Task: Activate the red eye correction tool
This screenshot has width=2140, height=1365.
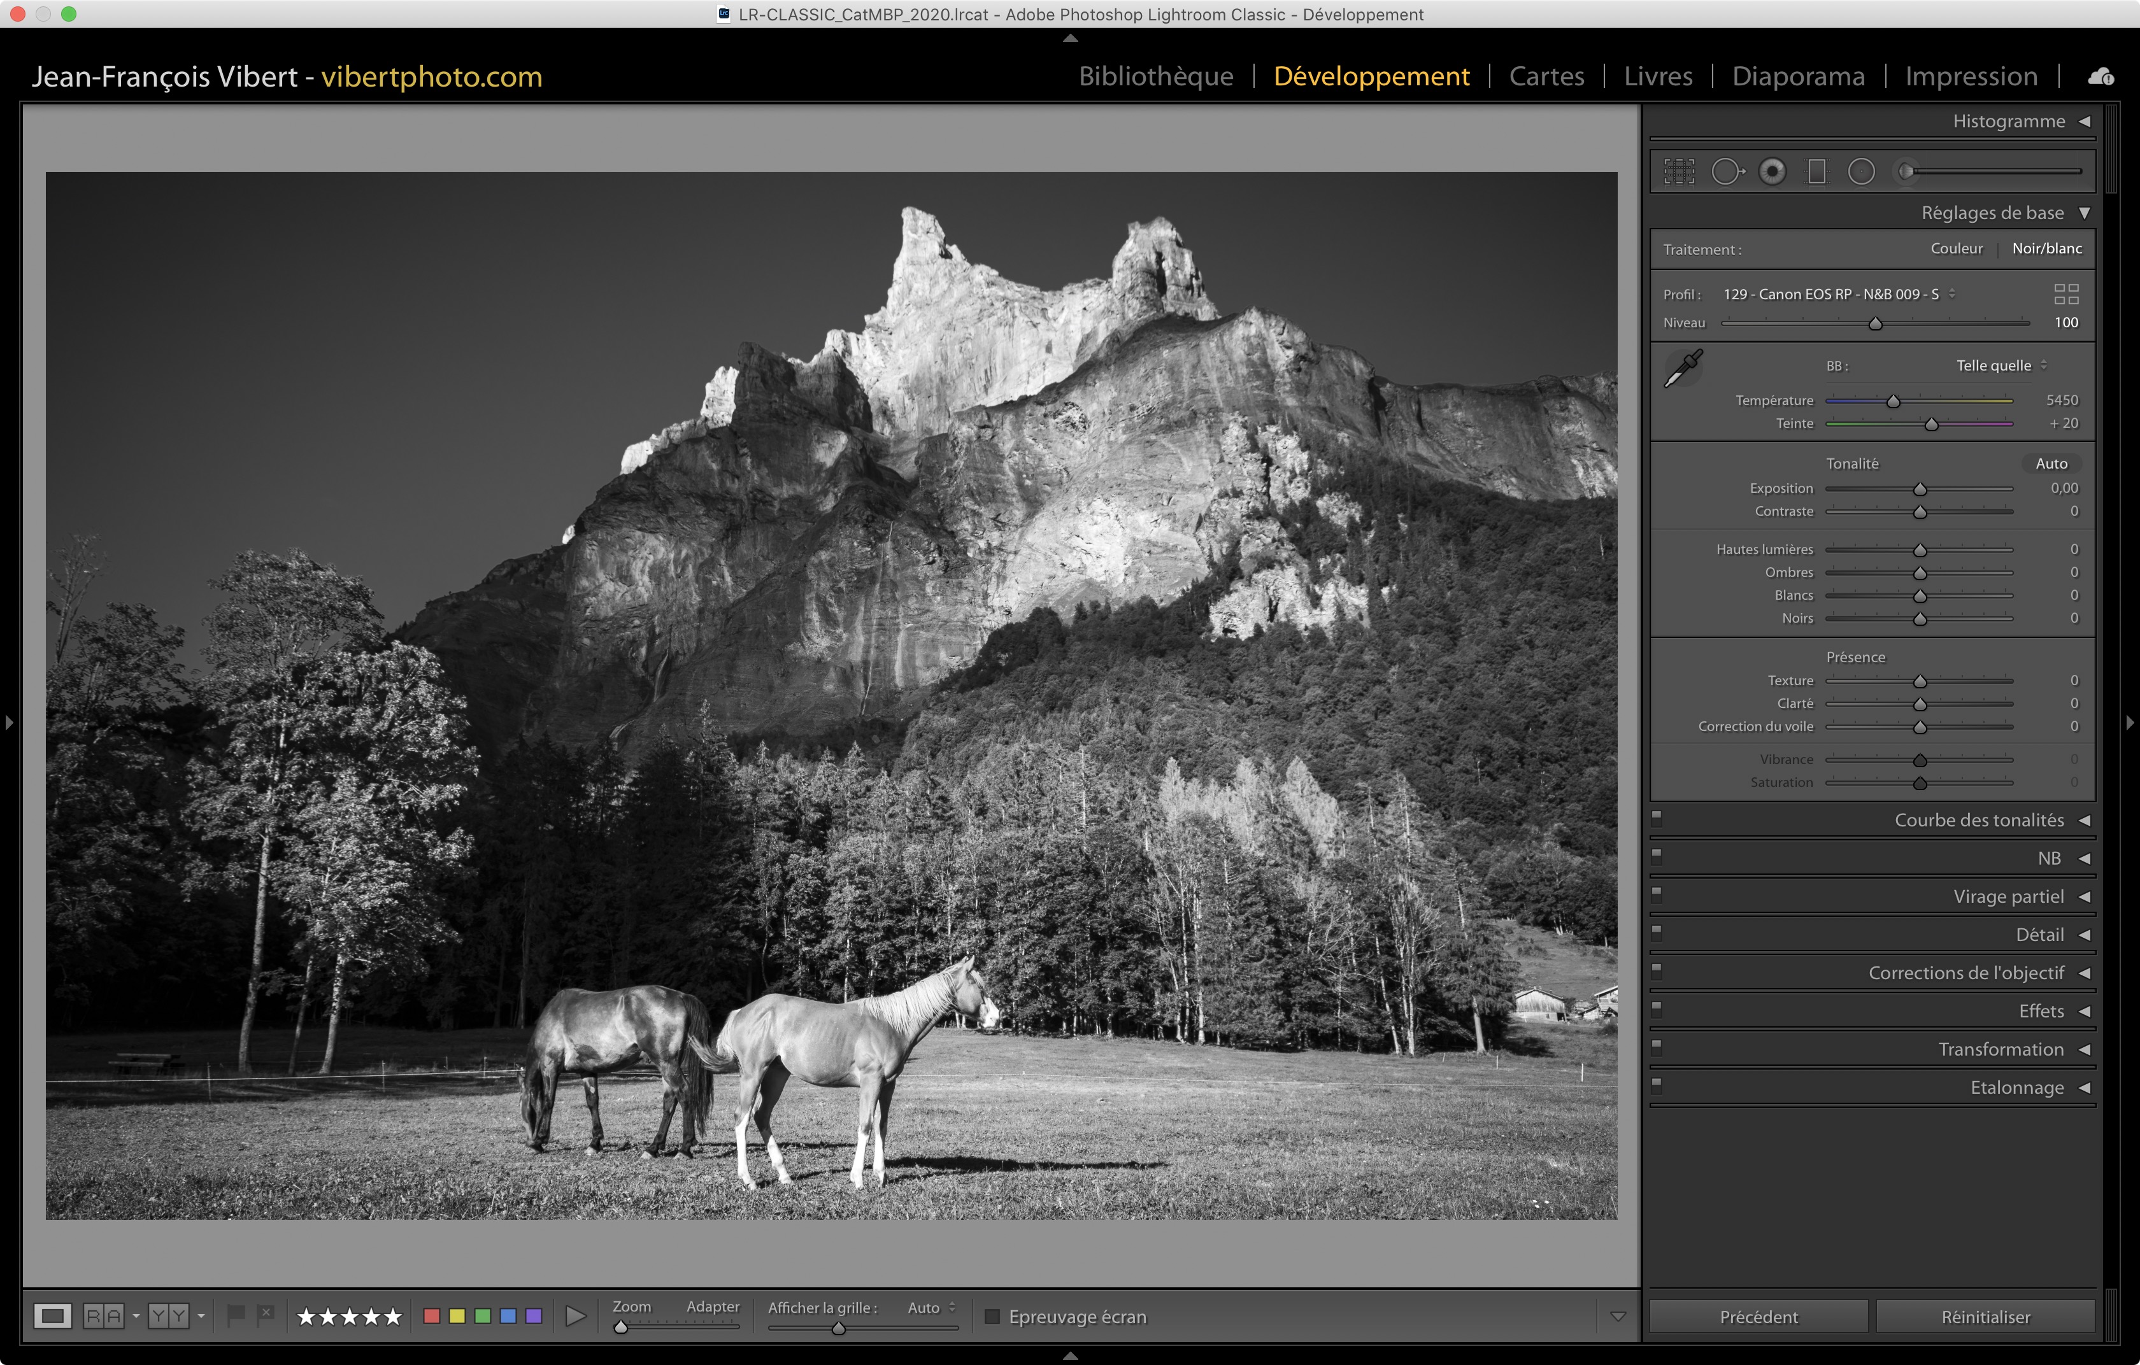Action: 1772,171
